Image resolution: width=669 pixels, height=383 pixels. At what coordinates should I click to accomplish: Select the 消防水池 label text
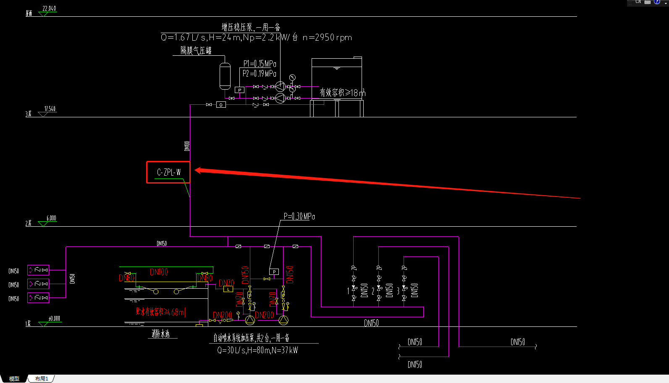tap(161, 334)
